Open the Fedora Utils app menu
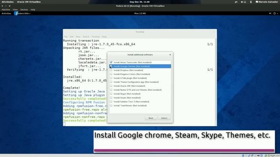The height and width of the screenshot is (157, 280). [24, 14]
